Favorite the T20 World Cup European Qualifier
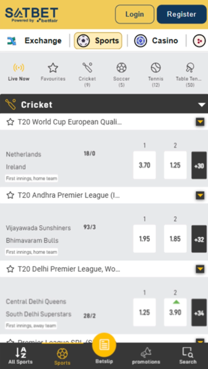The height and width of the screenshot is (369, 208). coord(10,122)
